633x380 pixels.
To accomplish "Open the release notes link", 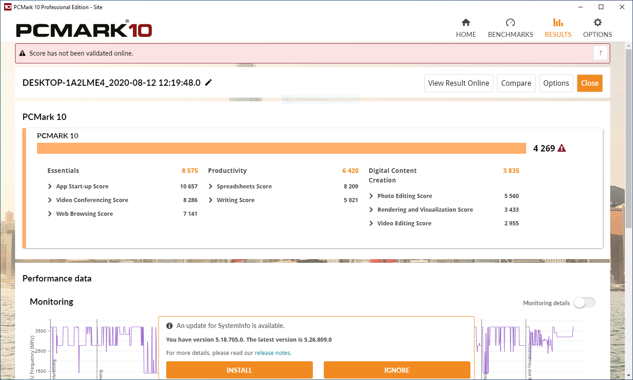I will (273, 353).
